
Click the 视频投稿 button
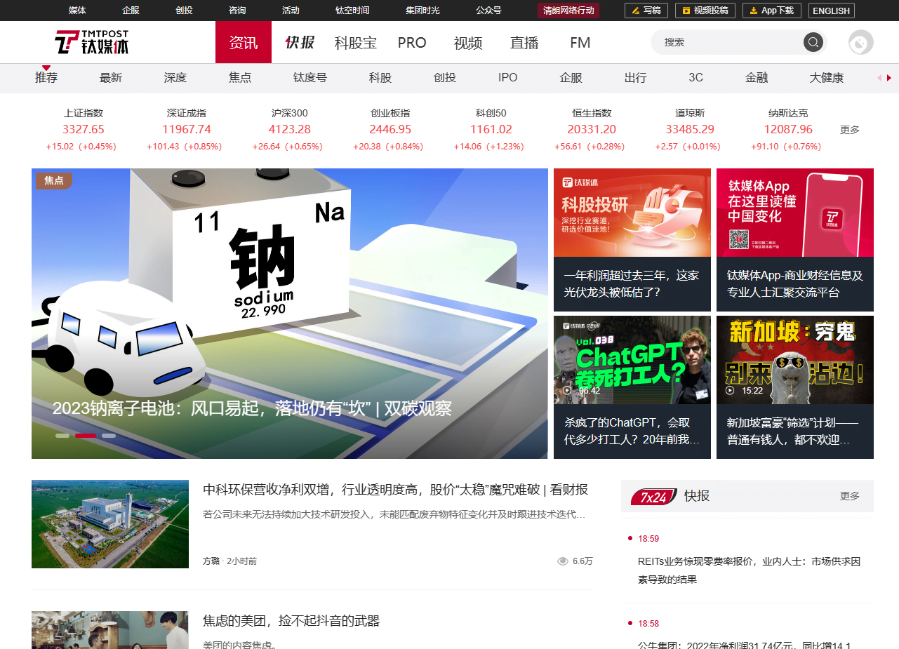705,11
